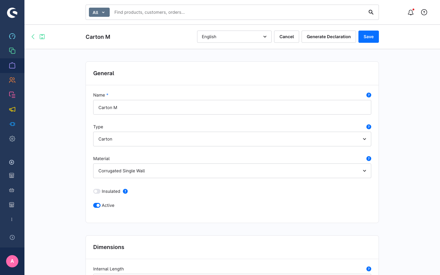Show help tooltip for Material field

coord(369,159)
